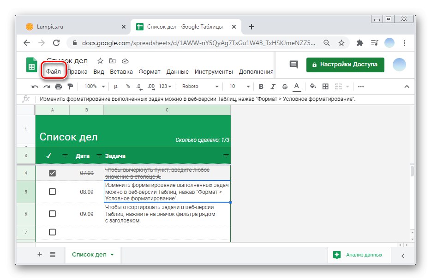Open the Chrome three-dot menu

point(404,43)
